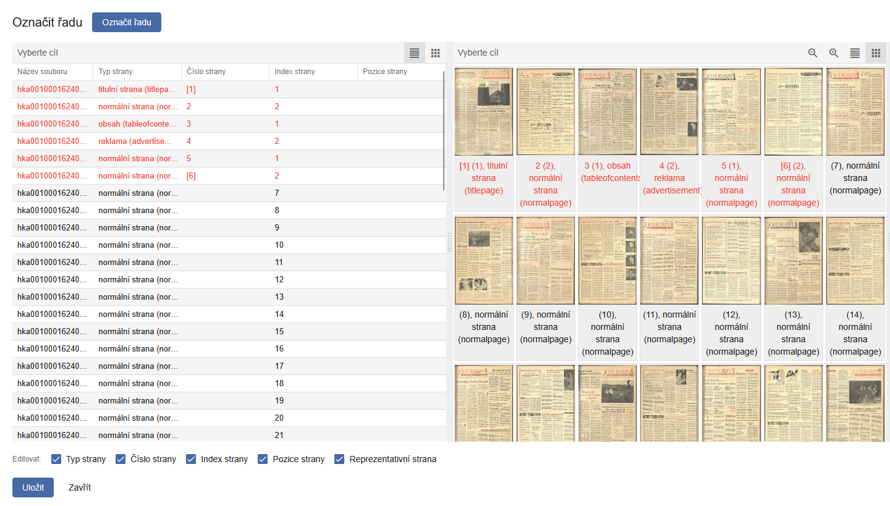Click the Označit řadu button
The height and width of the screenshot is (506, 890).
[126, 22]
